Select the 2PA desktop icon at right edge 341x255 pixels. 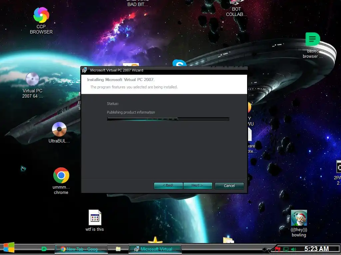(338, 173)
